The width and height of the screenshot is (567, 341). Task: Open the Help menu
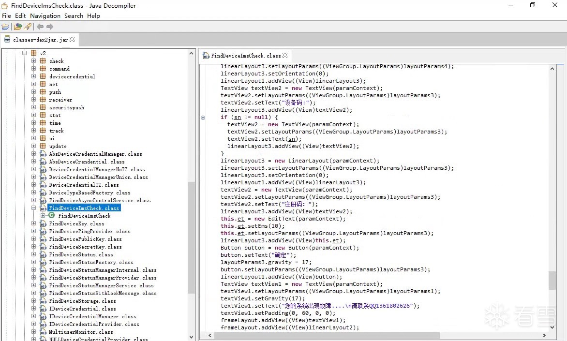point(93,16)
